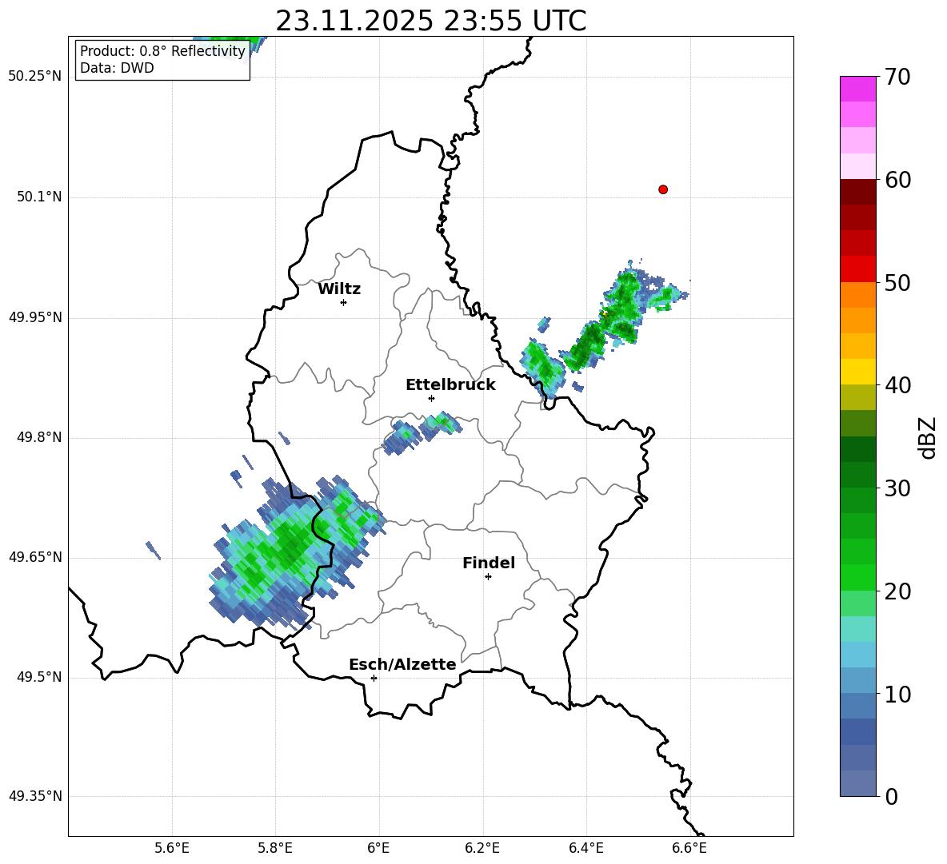Click the Data: DWD text
This screenshot has height=864, width=947.
coord(117,68)
